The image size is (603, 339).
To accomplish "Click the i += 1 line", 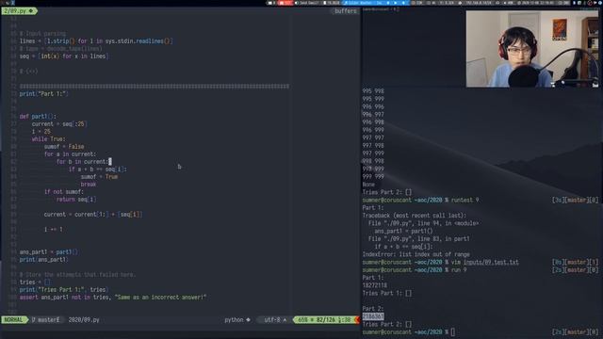I will click(53, 230).
